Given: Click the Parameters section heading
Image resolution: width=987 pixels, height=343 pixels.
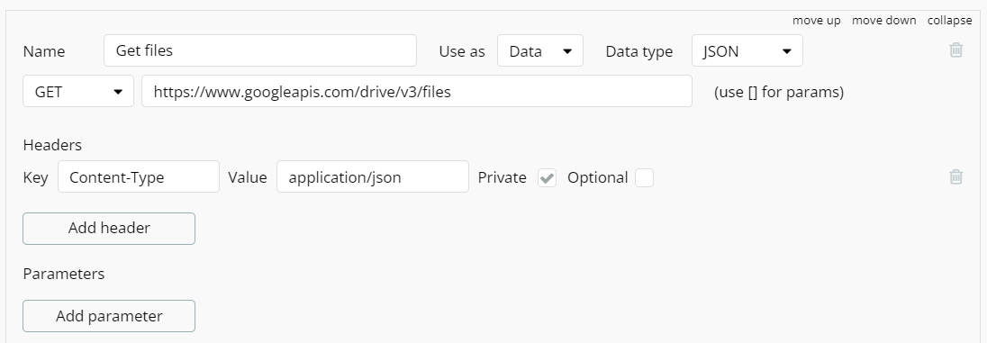Looking at the screenshot, I should pos(64,274).
